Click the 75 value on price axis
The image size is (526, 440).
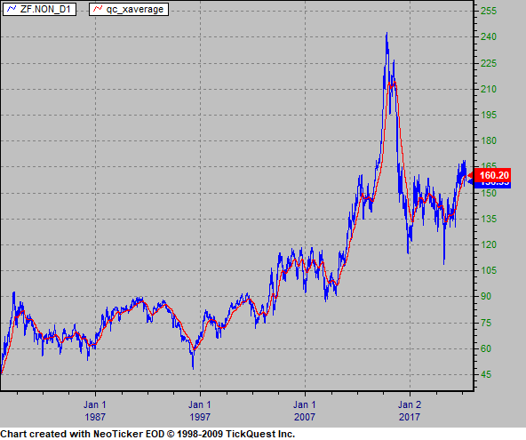coord(486,323)
